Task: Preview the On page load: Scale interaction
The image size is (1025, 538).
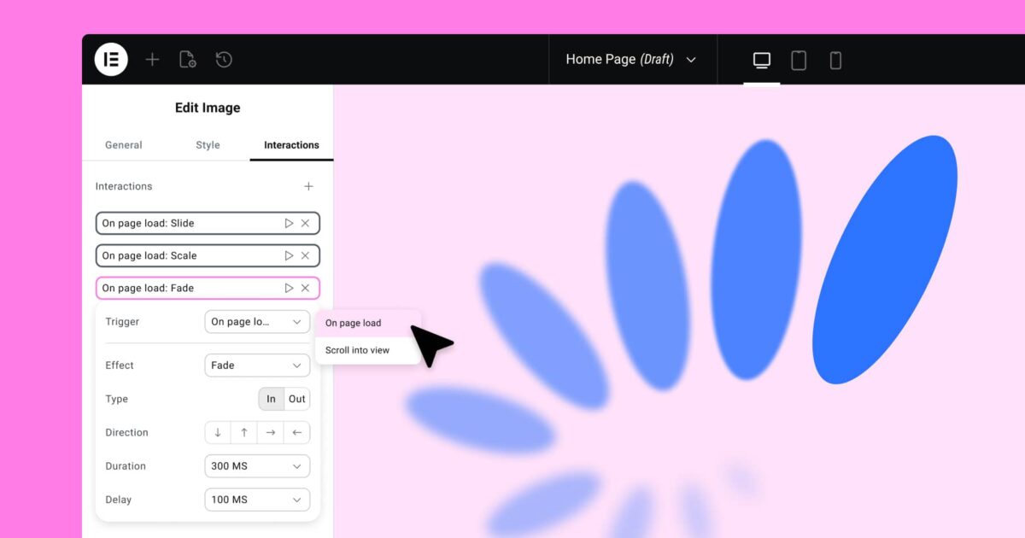Action: click(289, 255)
